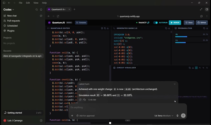The width and height of the screenshot is (211, 125).
Task: Open the 'Ask for approval' selector
Action: (85, 116)
